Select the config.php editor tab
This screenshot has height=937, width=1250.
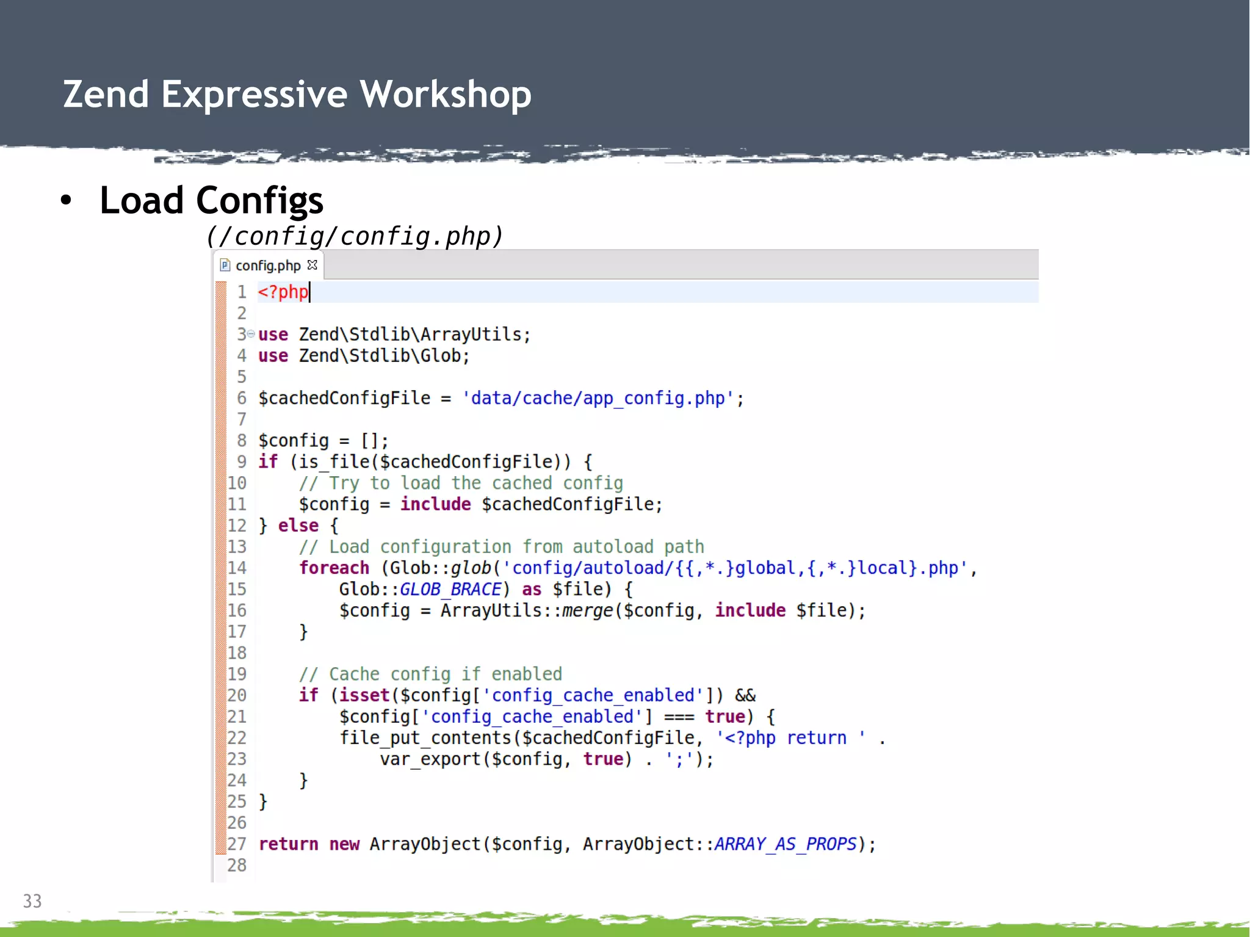point(269,266)
